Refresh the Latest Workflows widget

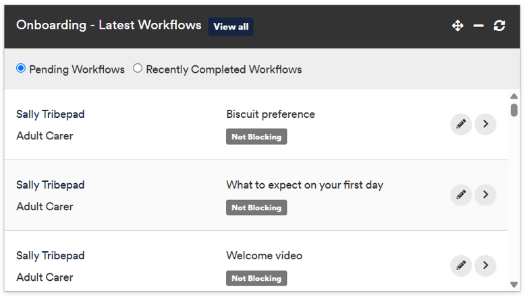point(499,26)
